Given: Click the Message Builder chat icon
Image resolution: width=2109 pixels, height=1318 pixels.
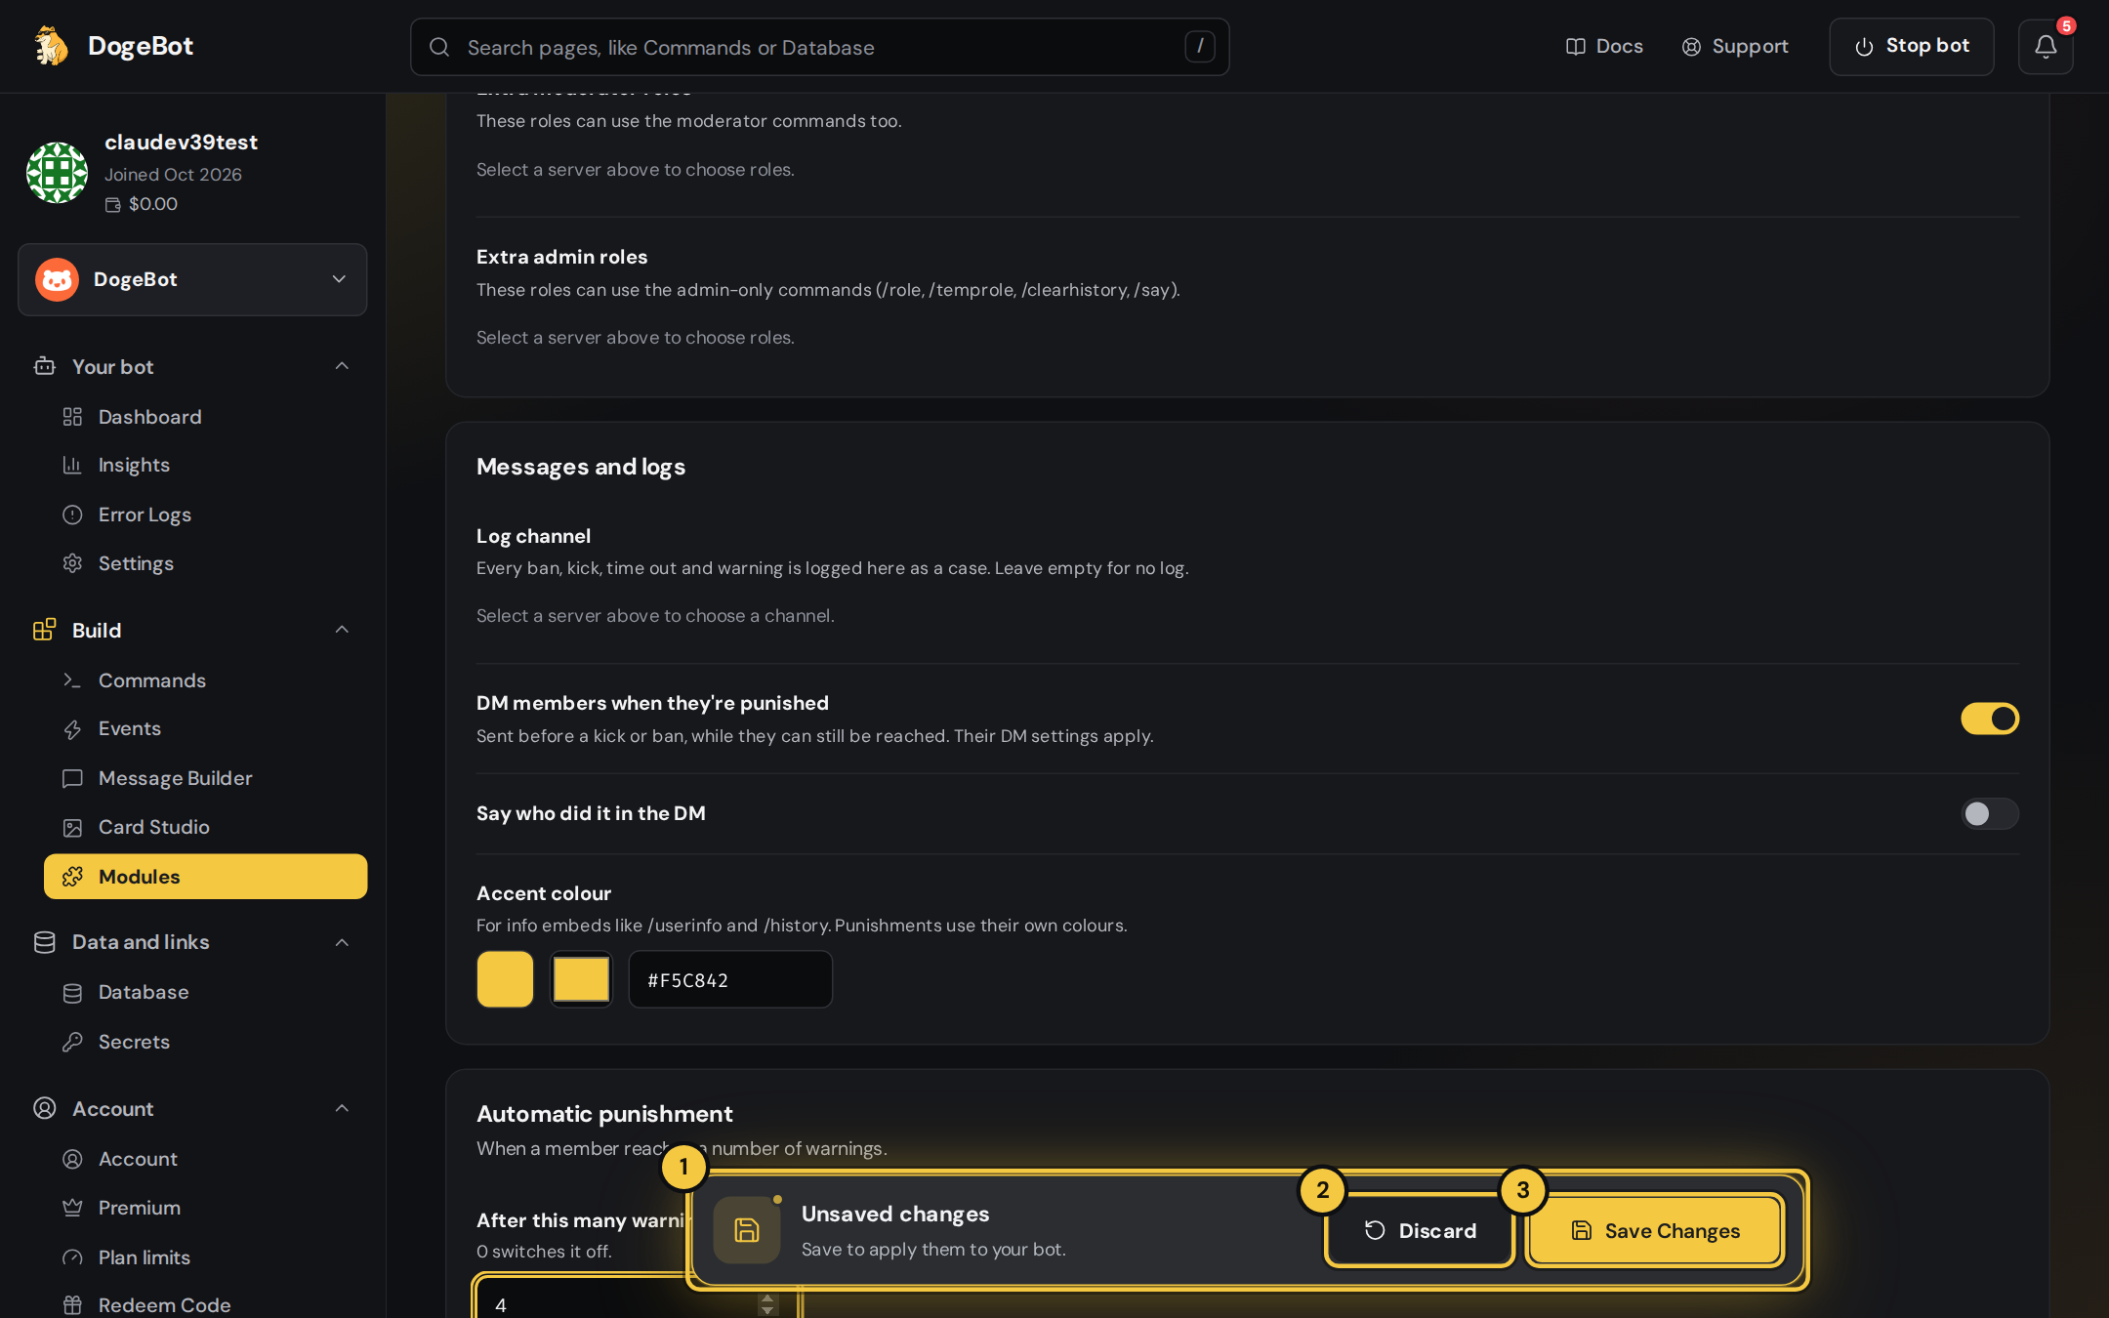Looking at the screenshot, I should pyautogui.click(x=72, y=778).
